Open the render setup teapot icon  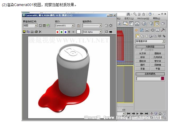pyautogui.click(x=151, y=24)
